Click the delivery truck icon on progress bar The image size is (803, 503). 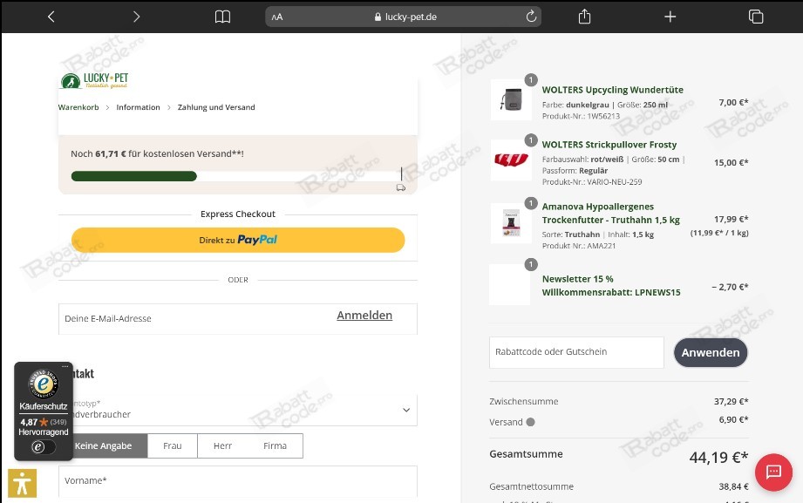click(x=401, y=188)
